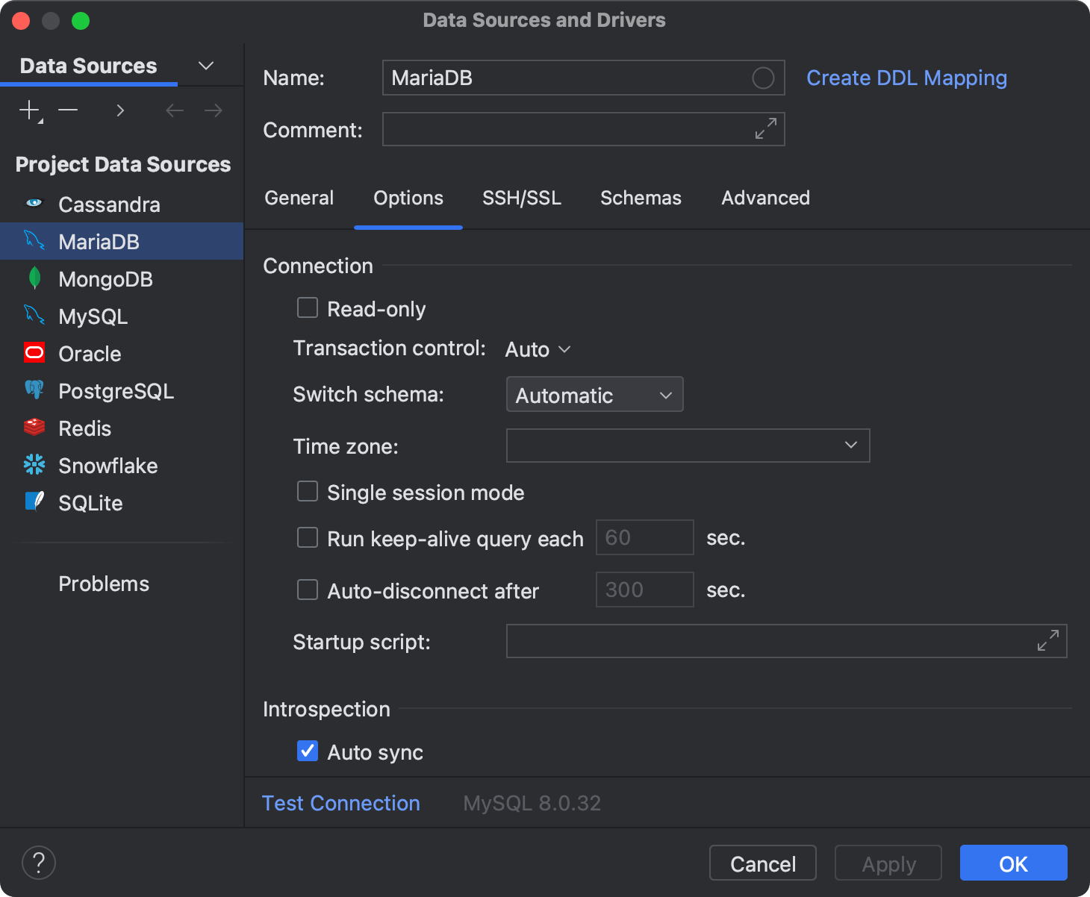1090x897 pixels.
Task: Check Single session mode
Action: click(x=307, y=491)
